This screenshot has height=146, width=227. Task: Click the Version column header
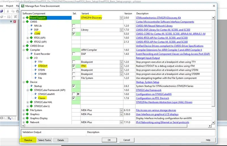tap(128, 13)
